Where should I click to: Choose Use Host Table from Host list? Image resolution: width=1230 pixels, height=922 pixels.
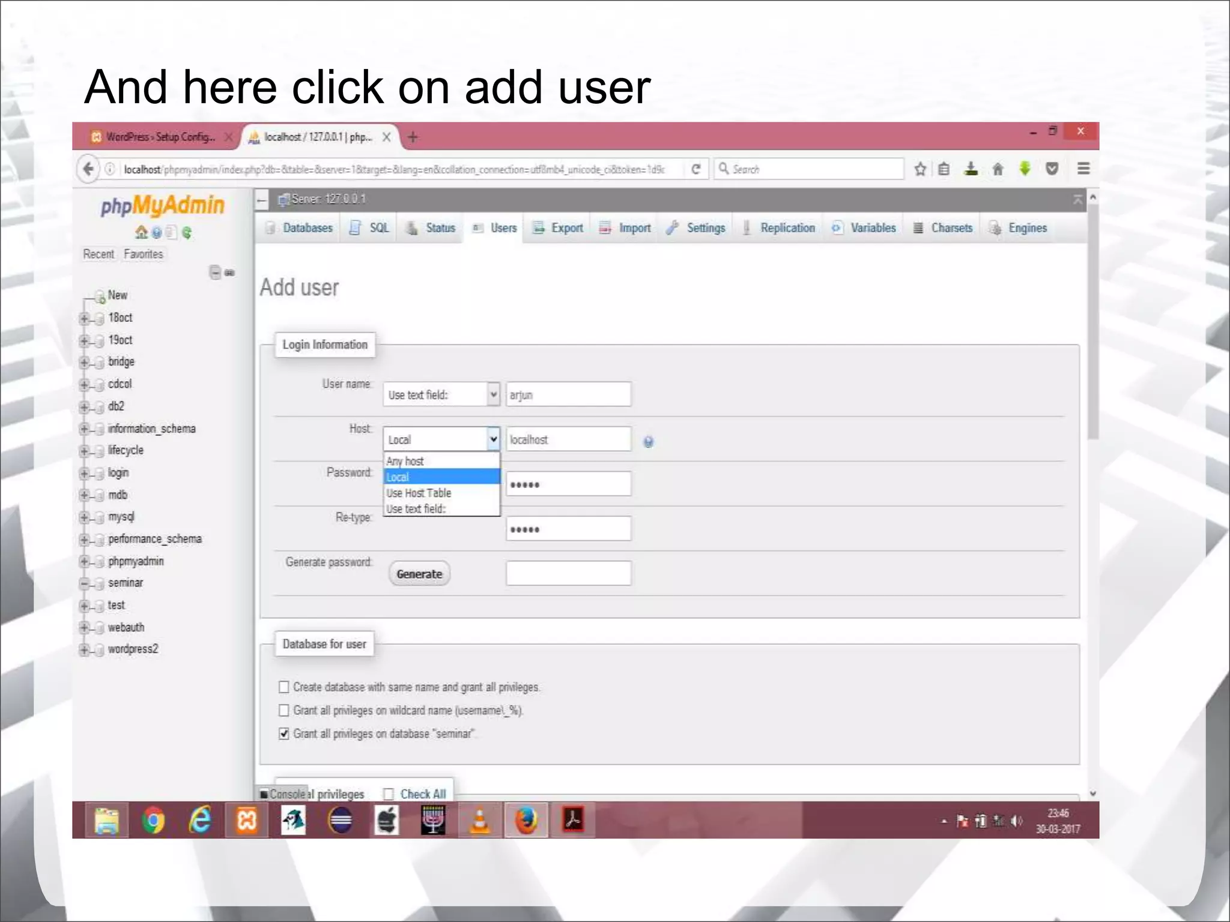(x=441, y=493)
